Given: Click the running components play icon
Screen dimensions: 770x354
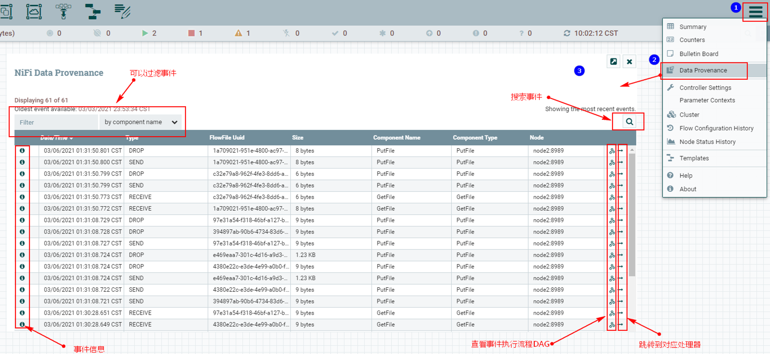Looking at the screenshot, I should tap(145, 33).
